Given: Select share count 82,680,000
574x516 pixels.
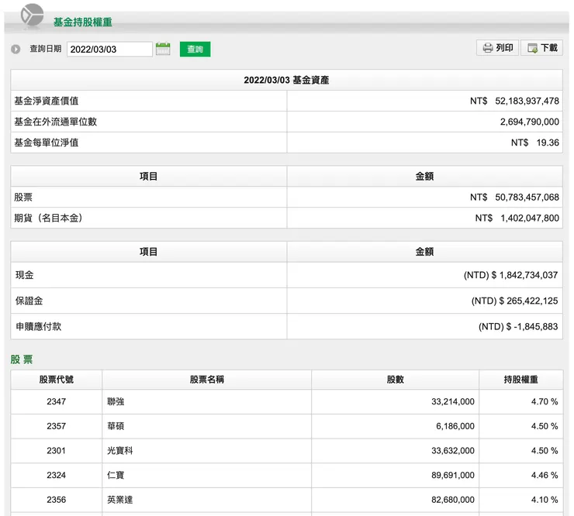Looking at the screenshot, I should 453,500.
